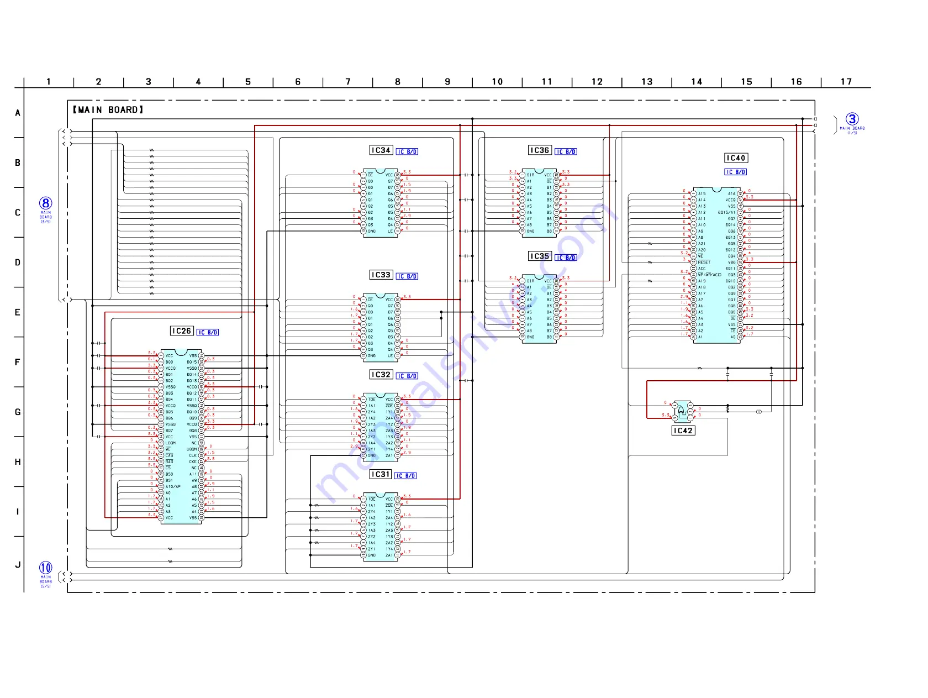Click grid column number 3

point(149,82)
